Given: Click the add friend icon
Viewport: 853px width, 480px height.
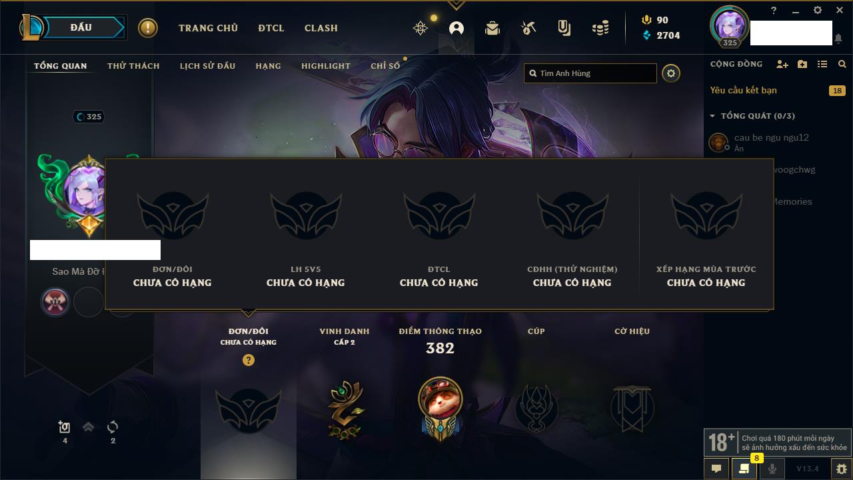Looking at the screenshot, I should coord(782,64).
